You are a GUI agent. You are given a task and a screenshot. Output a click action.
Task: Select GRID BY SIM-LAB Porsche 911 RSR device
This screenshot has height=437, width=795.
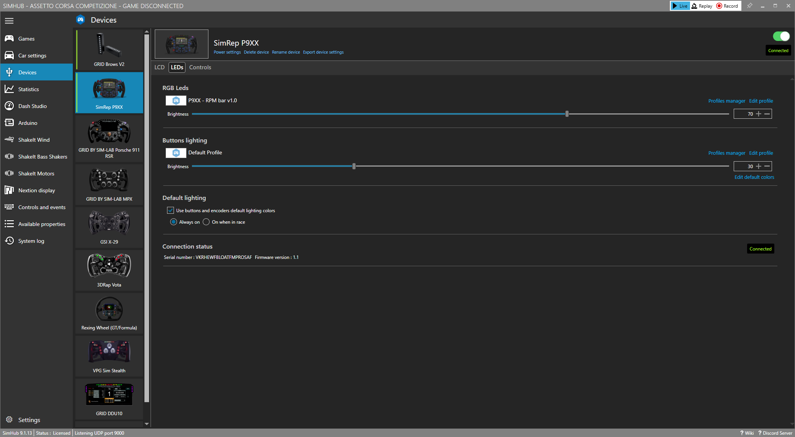pyautogui.click(x=109, y=138)
